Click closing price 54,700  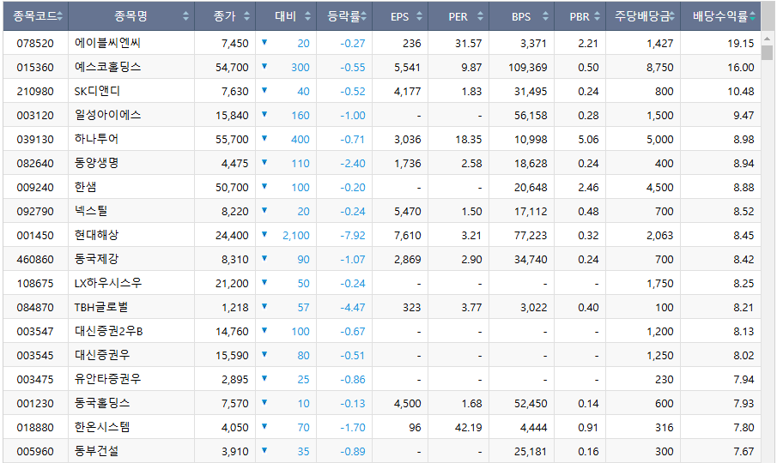232,67
